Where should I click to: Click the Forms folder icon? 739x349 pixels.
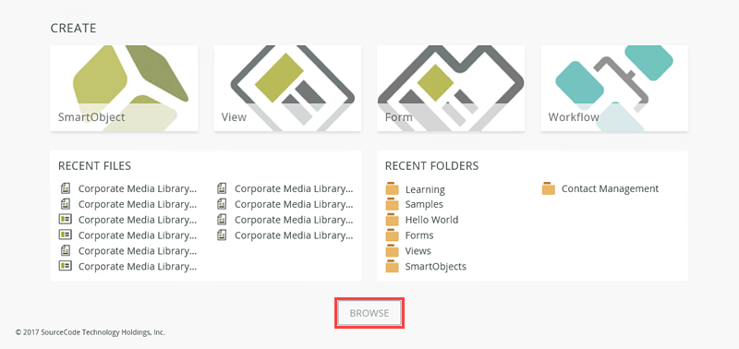(x=392, y=235)
